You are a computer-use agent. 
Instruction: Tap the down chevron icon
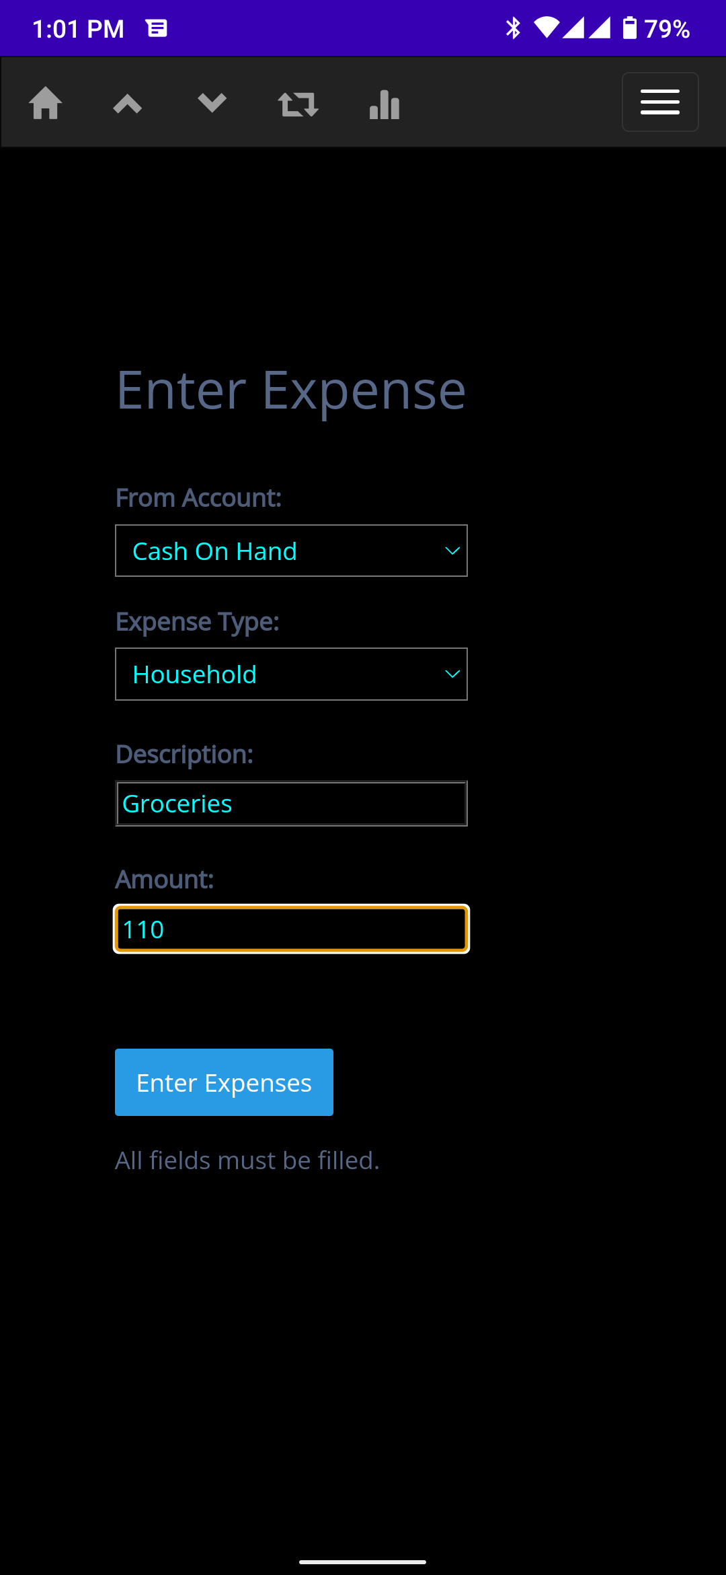[x=212, y=104]
